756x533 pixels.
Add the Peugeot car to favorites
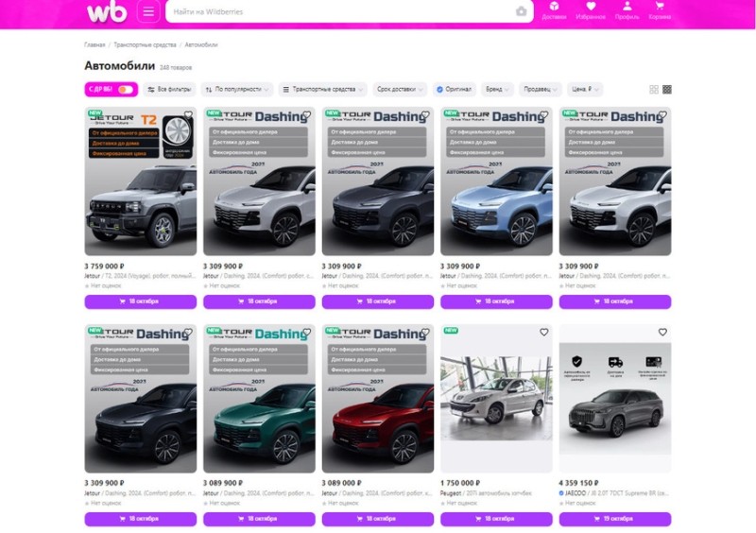point(543,333)
